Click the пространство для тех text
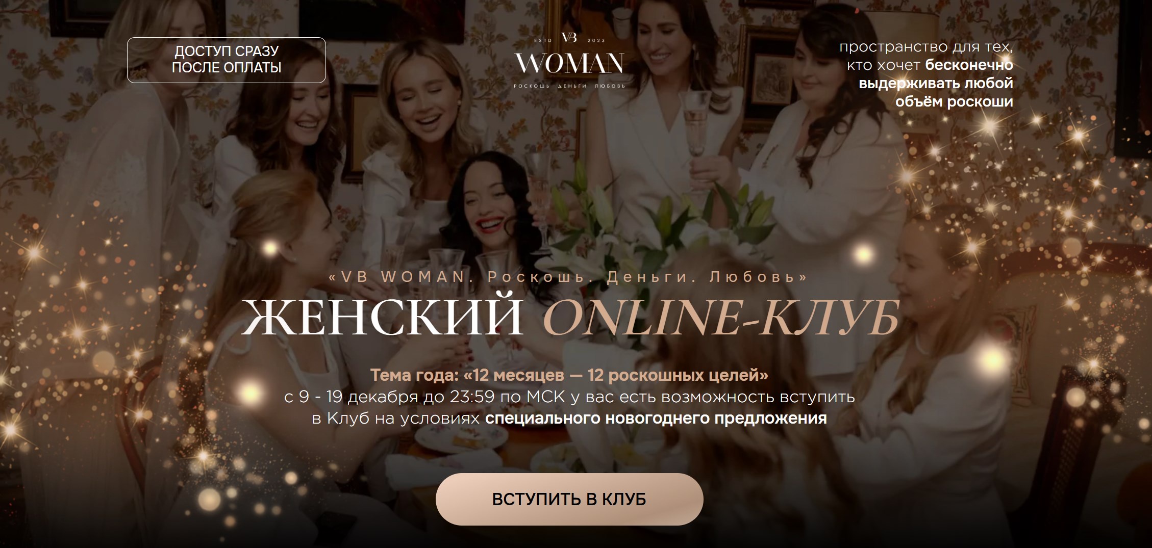 (926, 47)
